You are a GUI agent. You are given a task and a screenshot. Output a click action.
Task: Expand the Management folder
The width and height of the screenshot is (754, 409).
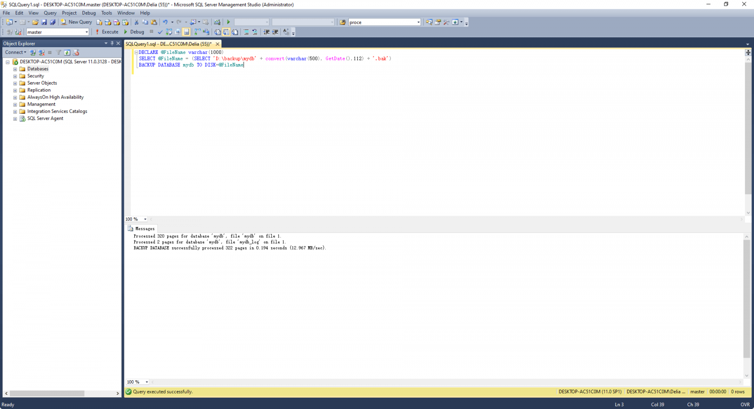[15, 105]
